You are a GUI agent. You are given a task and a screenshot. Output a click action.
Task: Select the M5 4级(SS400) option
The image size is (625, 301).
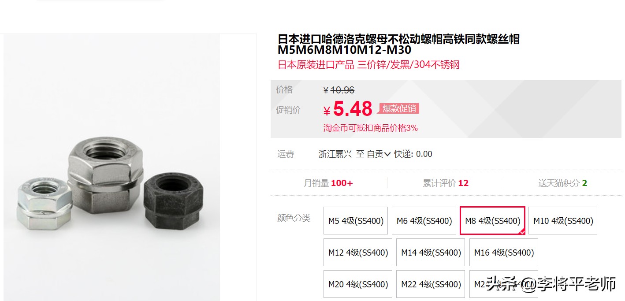pos(356,221)
